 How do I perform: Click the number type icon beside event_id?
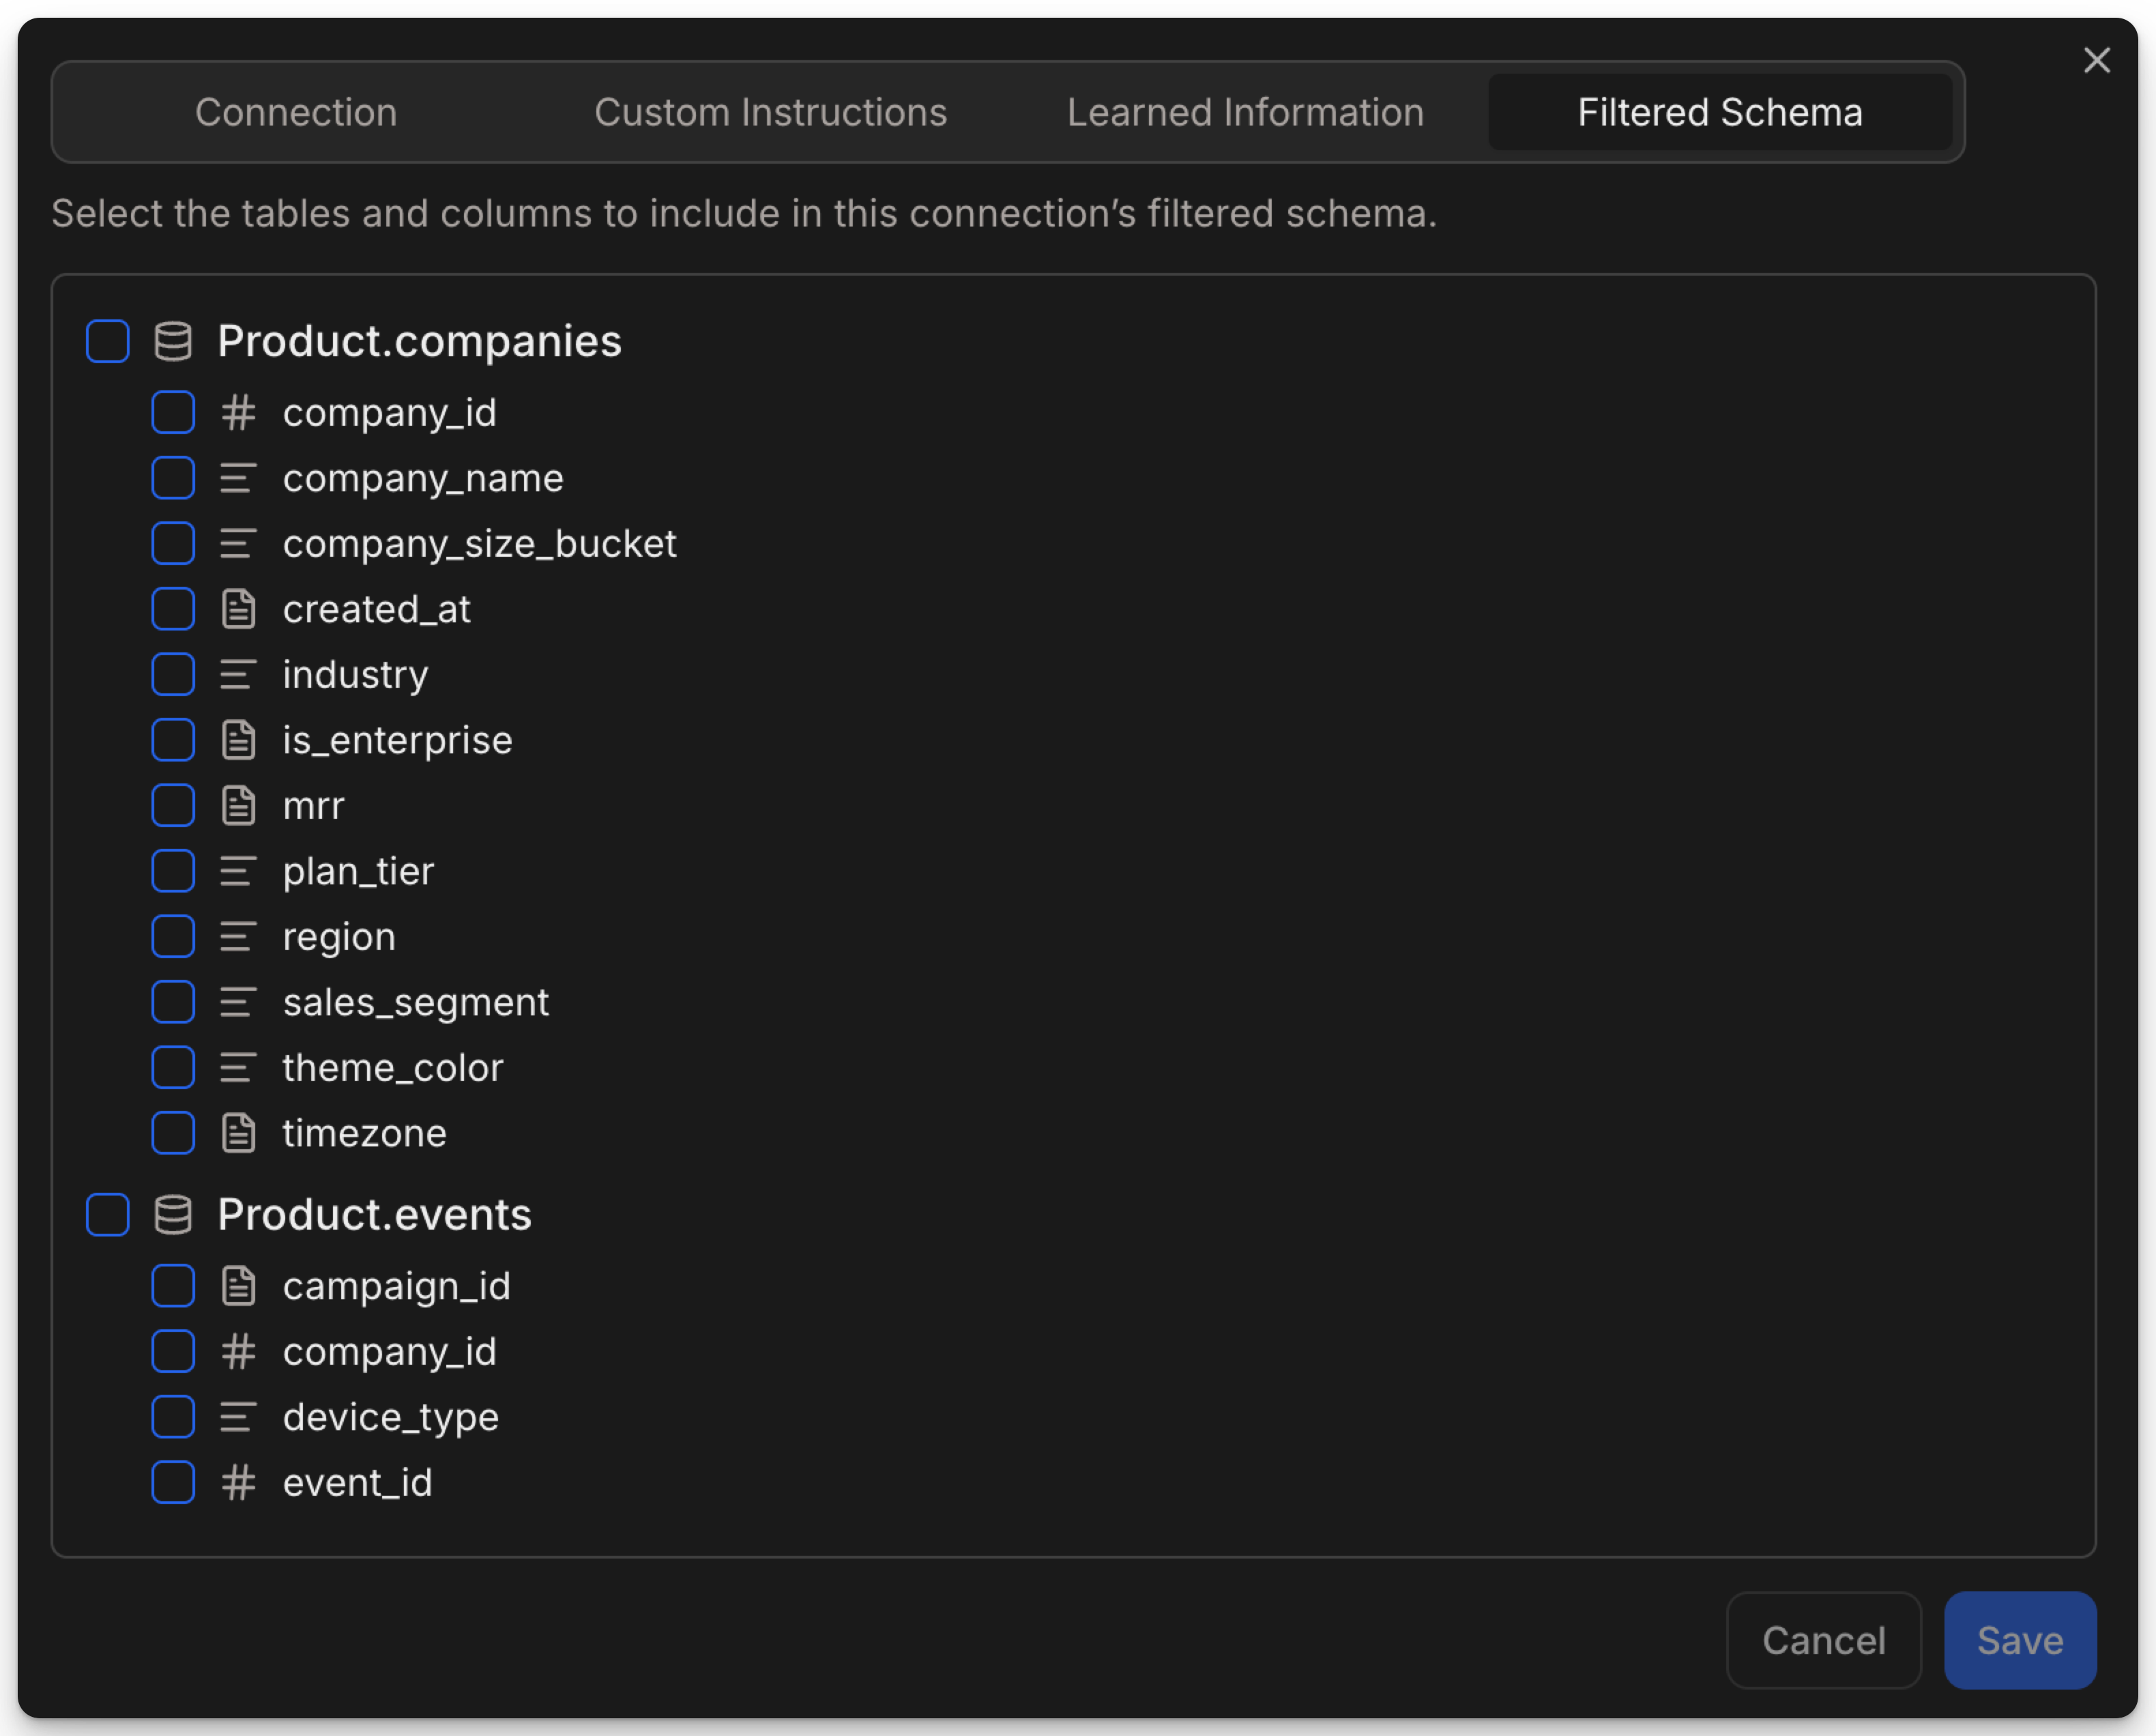[x=238, y=1483]
